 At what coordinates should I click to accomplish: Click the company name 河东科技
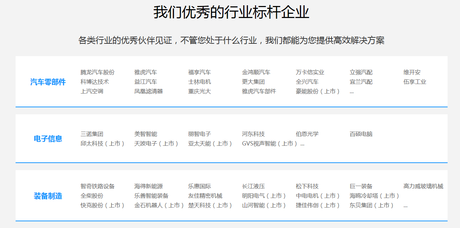coord(254,134)
